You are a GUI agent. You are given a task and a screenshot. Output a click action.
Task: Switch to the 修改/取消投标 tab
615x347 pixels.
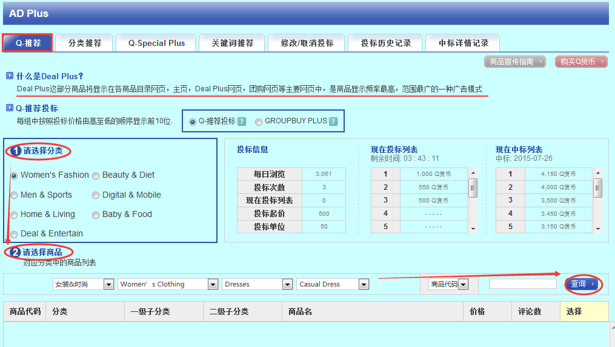point(307,43)
